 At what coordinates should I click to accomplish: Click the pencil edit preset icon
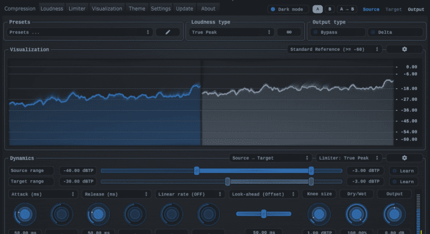pyautogui.click(x=168, y=32)
